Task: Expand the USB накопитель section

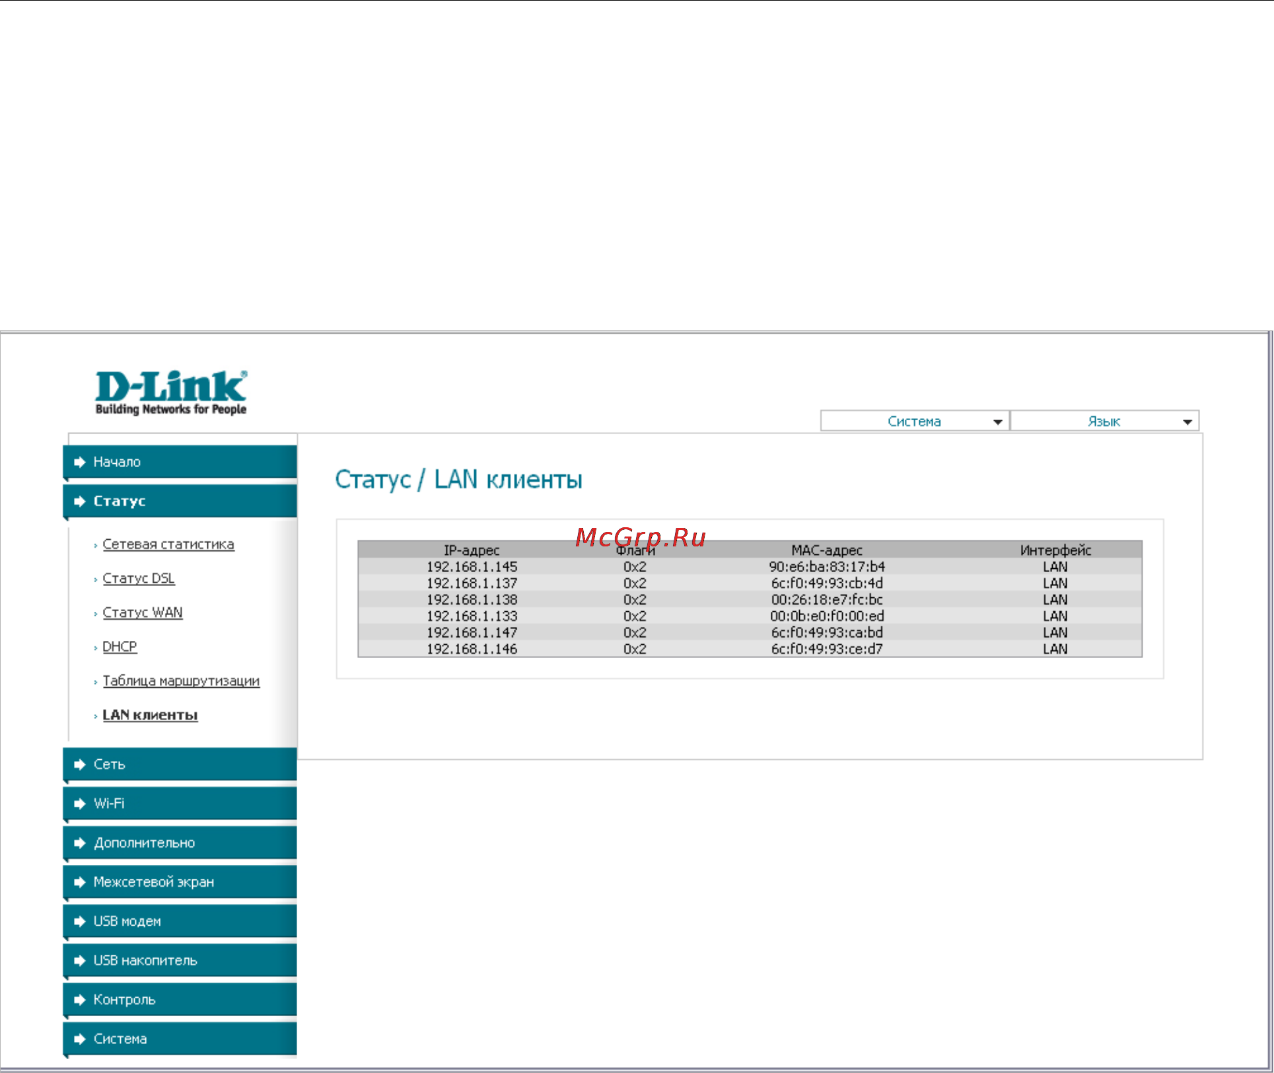Action: [180, 961]
